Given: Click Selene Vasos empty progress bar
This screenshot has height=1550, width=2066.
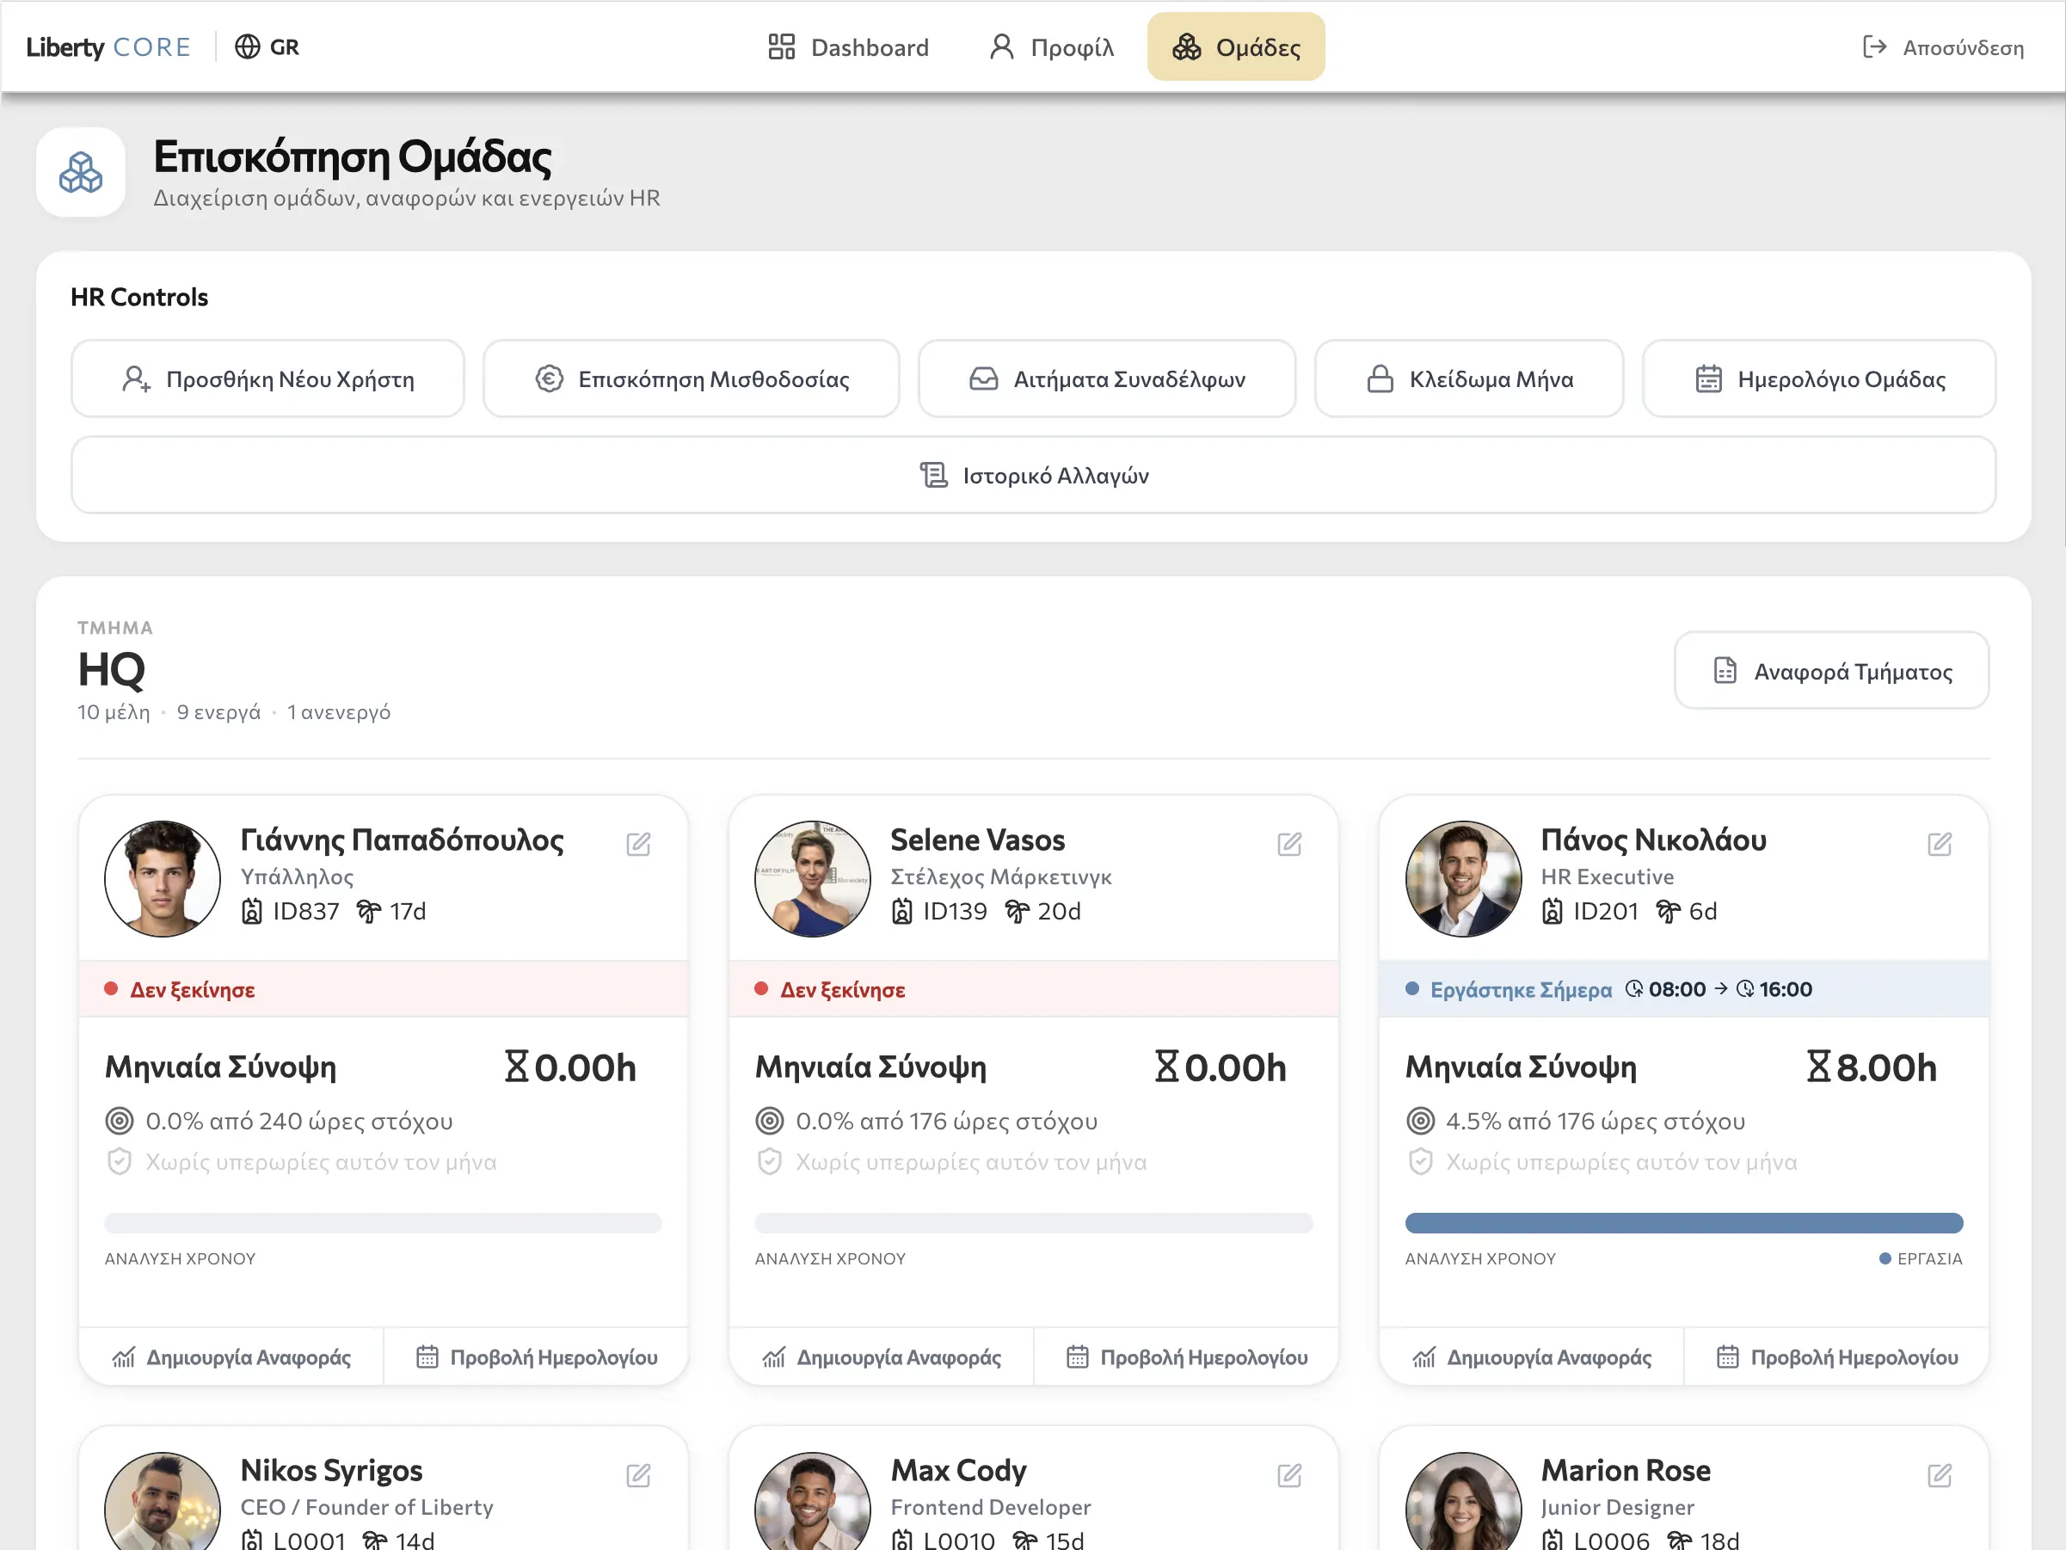Looking at the screenshot, I should point(1034,1223).
